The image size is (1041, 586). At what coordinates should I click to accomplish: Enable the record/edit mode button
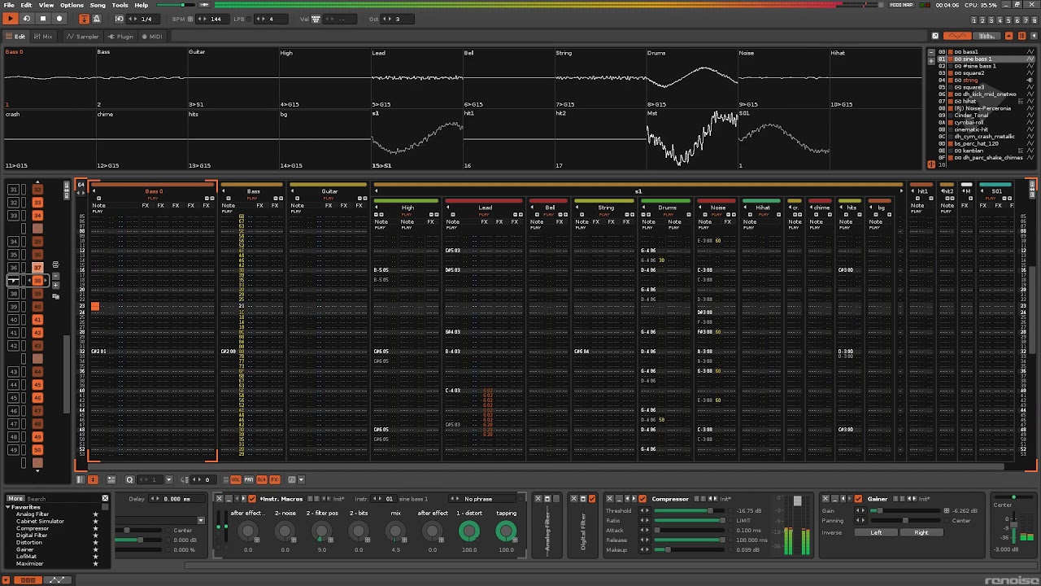[x=59, y=18]
